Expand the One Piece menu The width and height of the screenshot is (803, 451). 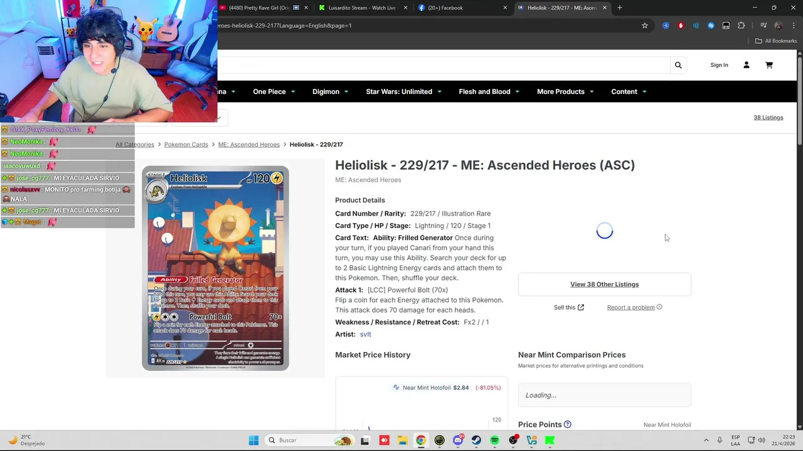pyautogui.click(x=274, y=91)
